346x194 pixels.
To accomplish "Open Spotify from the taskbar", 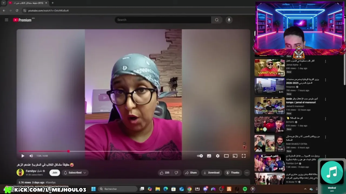I will tap(245, 189).
